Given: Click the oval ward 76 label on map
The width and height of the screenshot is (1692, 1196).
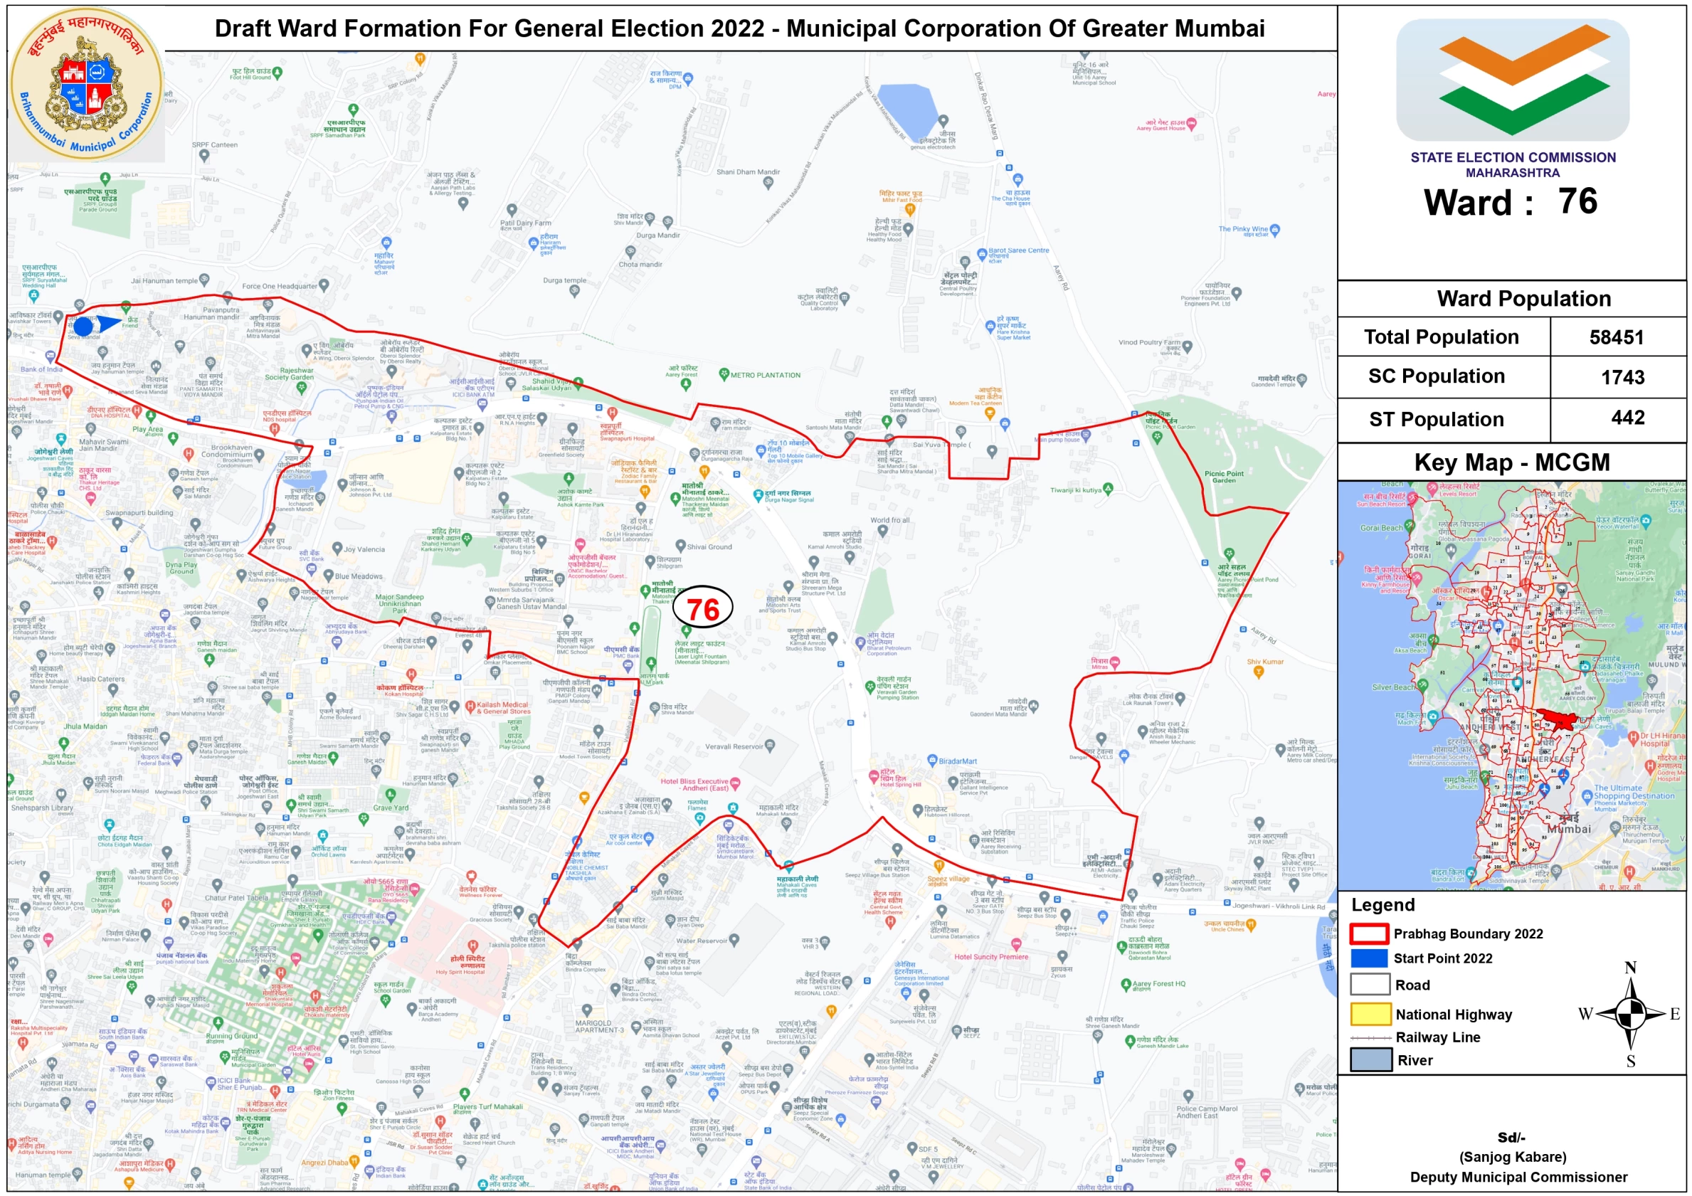Looking at the screenshot, I should pyautogui.click(x=702, y=609).
